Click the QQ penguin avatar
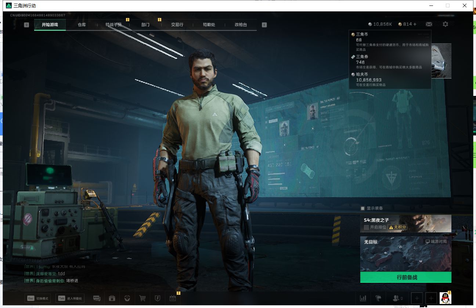Viewport: 476px width, 308px height. [446, 298]
